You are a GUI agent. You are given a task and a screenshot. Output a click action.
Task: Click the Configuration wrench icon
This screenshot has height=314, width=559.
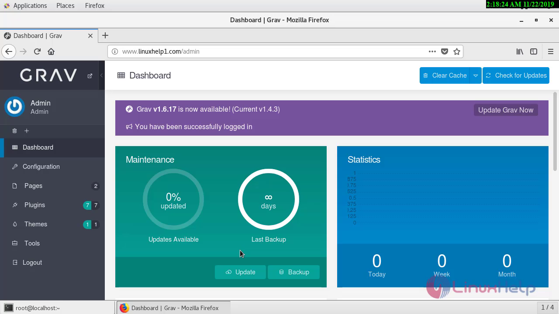(15, 167)
